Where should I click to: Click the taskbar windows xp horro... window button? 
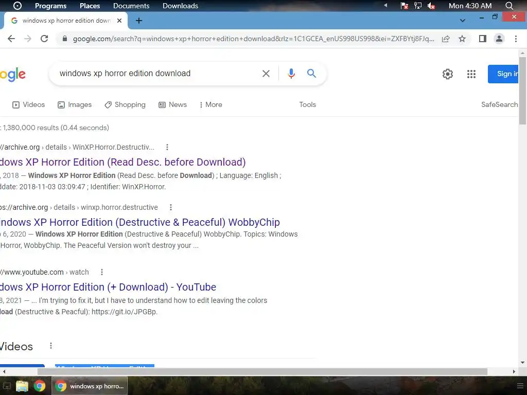(x=90, y=386)
